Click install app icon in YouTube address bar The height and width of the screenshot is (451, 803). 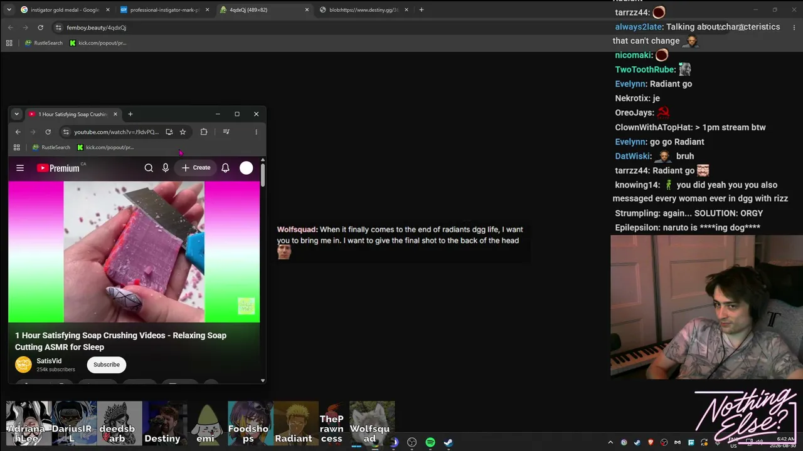coord(169,132)
